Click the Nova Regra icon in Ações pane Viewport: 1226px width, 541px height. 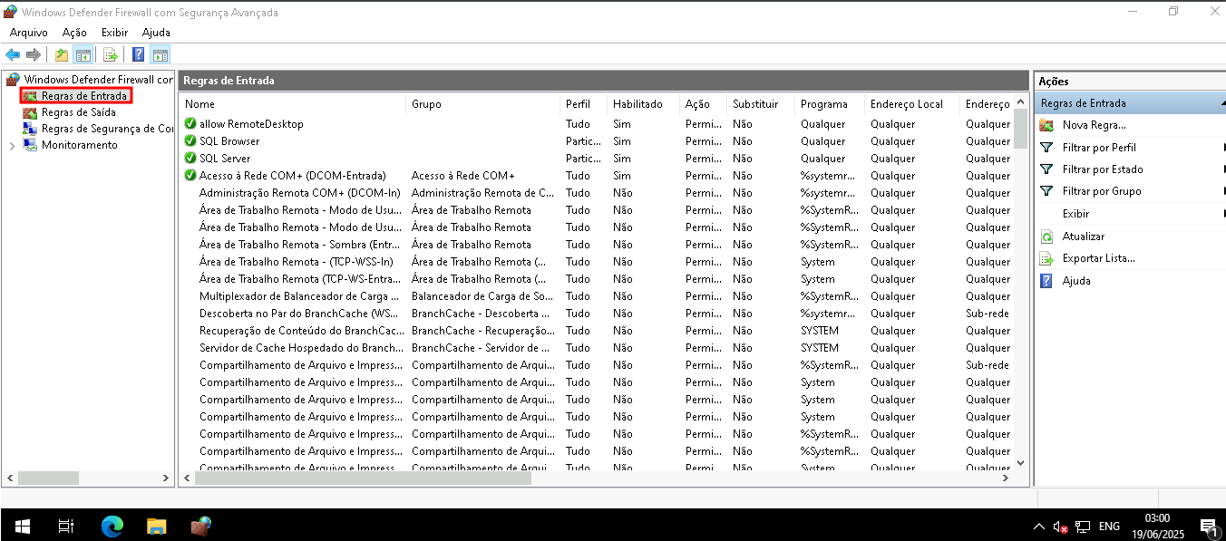pos(1046,125)
